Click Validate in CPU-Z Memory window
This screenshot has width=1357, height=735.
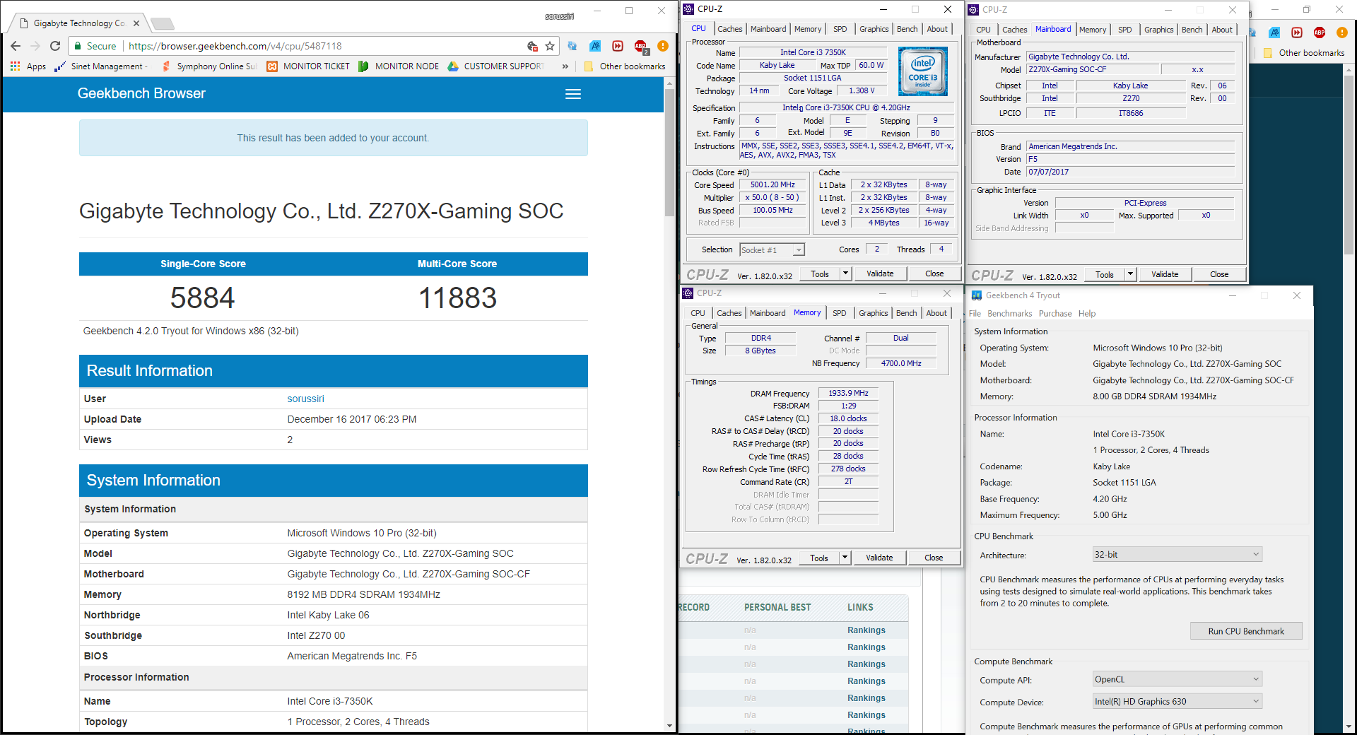click(x=879, y=558)
